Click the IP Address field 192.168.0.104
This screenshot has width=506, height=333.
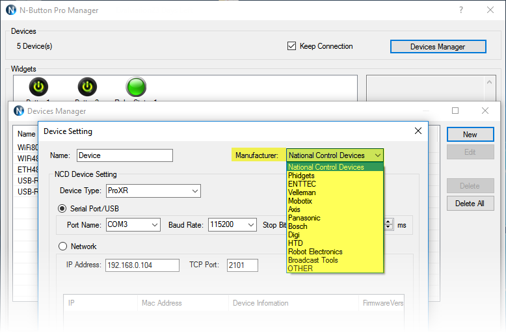[x=142, y=265]
